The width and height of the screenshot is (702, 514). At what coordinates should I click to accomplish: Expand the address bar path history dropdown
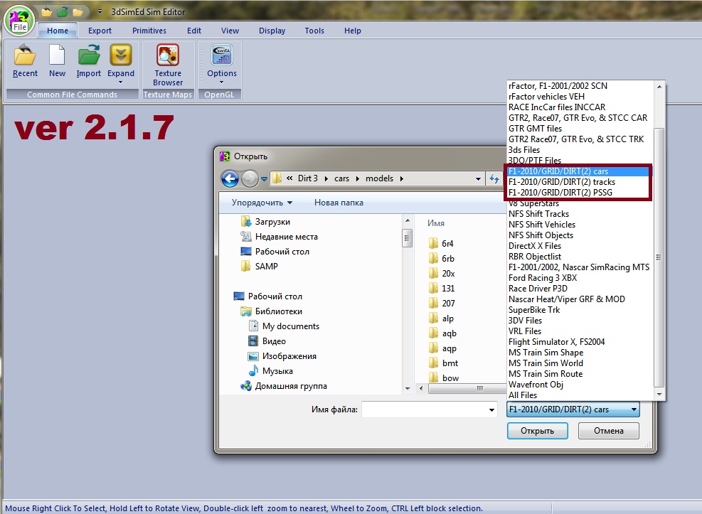coord(478,179)
